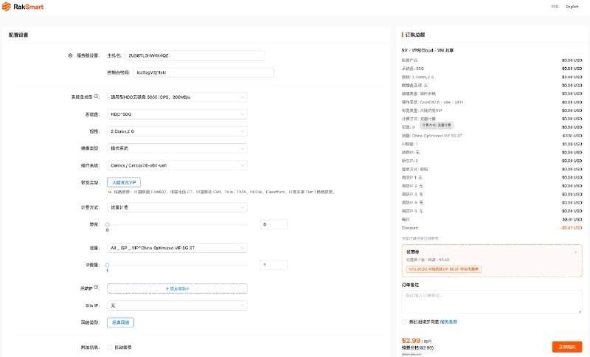590x357 pixels.
Task: Click the bandwidth slider handle
Action: point(107,224)
